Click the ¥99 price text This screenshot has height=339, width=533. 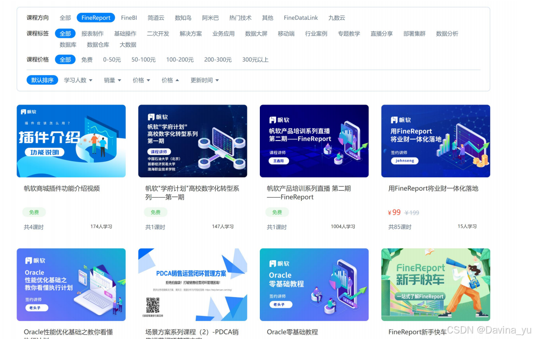click(394, 212)
